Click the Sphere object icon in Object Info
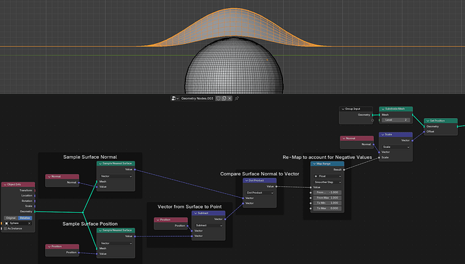 (x=7, y=223)
